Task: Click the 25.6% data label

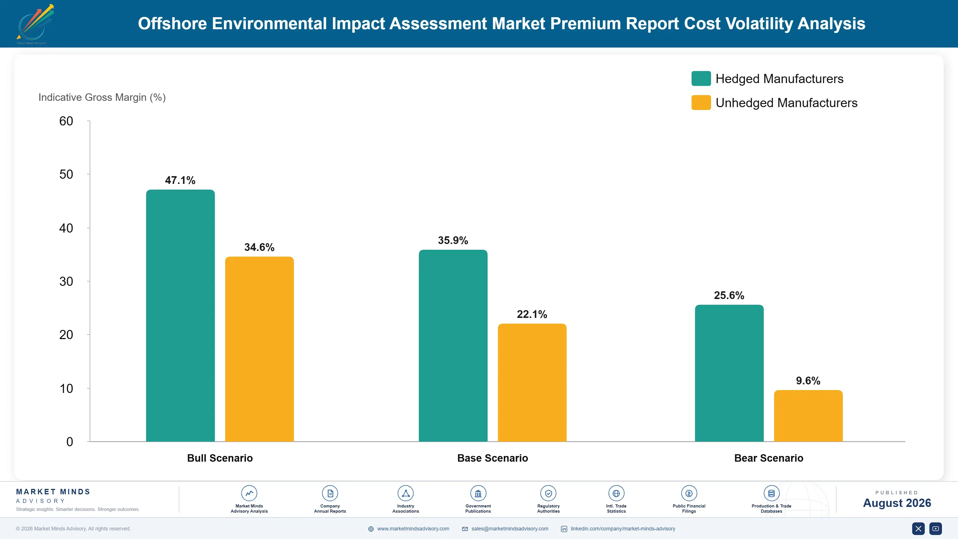Action: (729, 295)
